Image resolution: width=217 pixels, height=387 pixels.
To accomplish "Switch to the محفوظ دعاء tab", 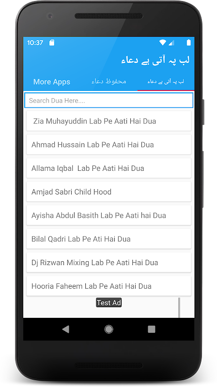I will (x=109, y=82).
